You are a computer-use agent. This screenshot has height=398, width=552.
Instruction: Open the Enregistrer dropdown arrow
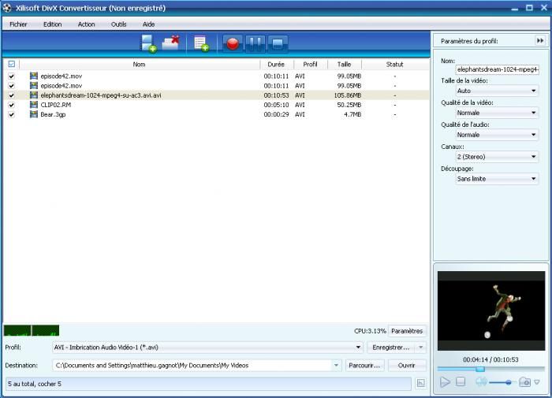pyautogui.click(x=420, y=348)
